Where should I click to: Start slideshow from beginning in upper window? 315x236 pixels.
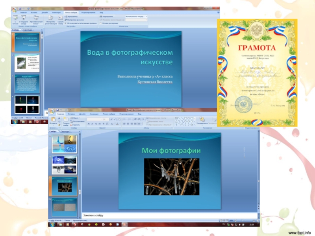tap(15, 20)
